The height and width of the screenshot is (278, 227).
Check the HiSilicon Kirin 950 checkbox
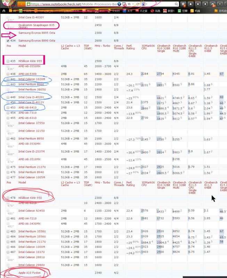click(8, 198)
